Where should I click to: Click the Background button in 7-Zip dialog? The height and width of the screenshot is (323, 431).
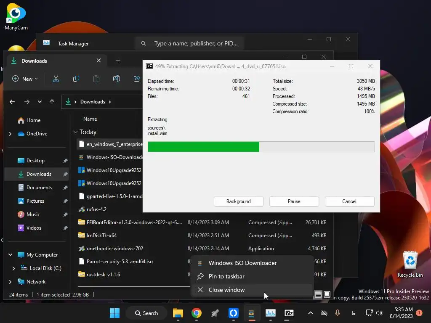[238, 201]
